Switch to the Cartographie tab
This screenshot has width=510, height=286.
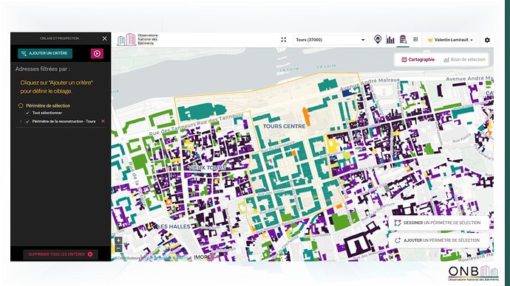pos(418,60)
